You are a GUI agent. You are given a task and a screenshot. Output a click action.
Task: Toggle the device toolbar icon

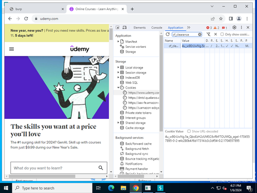[124, 28]
